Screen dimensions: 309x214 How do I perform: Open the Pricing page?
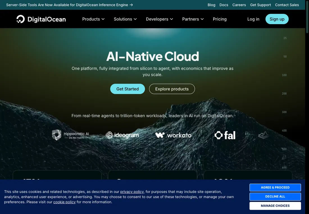[x=220, y=19]
